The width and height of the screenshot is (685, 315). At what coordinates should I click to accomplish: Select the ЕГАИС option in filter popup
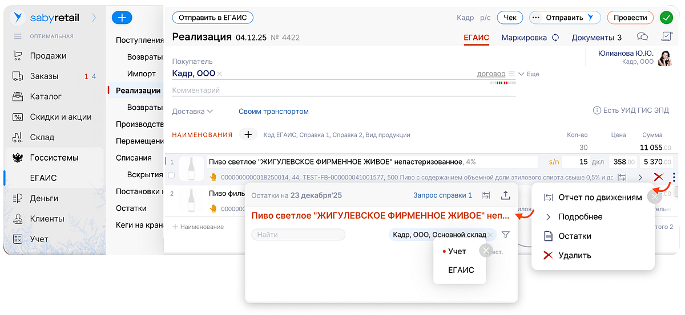click(461, 270)
